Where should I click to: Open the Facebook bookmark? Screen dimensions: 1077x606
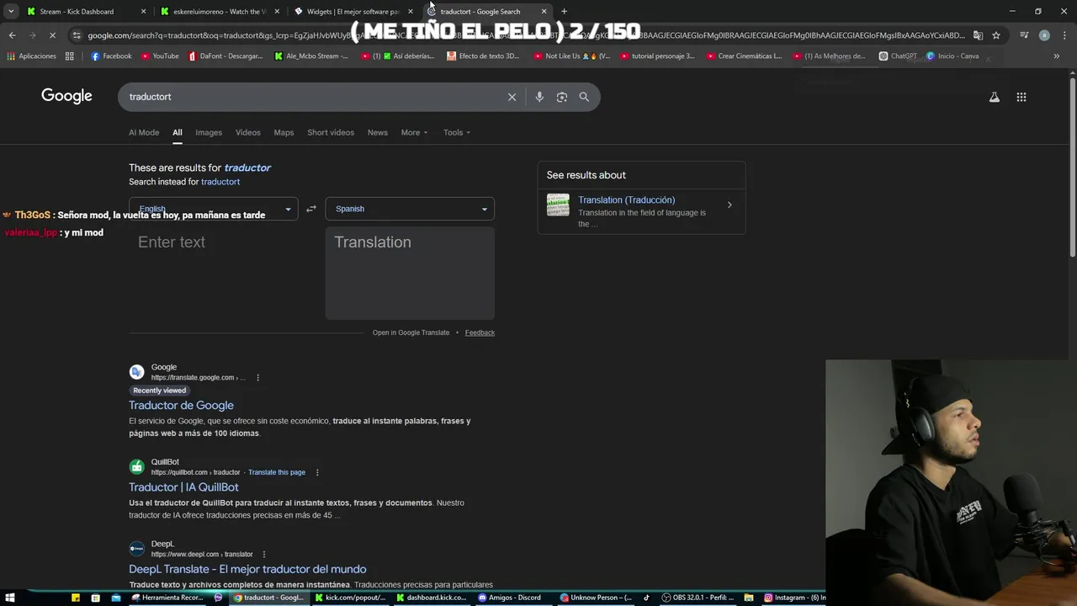(111, 56)
